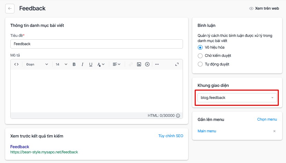Viewport: 286px width, 163px height.
Task: Click the eye icon for web preview
Action: click(x=251, y=8)
